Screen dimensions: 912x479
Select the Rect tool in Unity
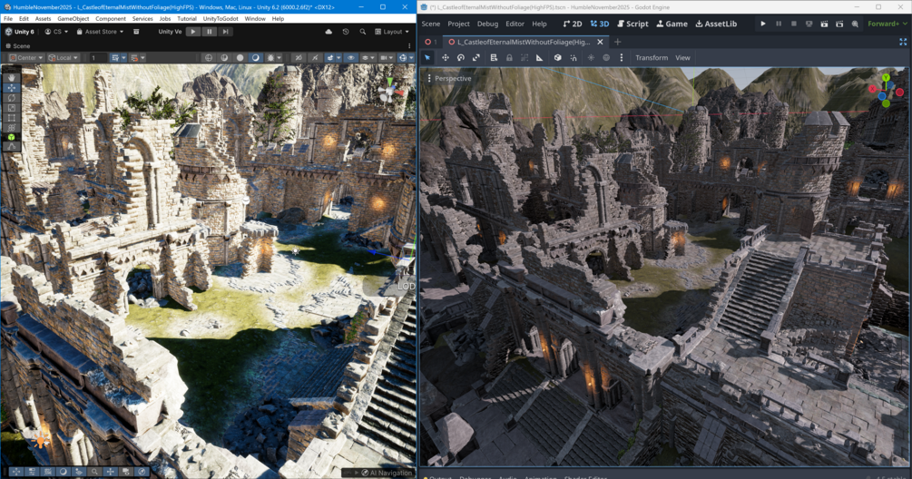(x=12, y=117)
